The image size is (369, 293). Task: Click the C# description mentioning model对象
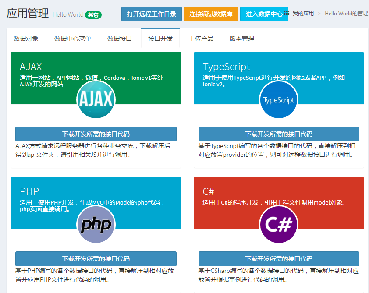[x=274, y=202]
